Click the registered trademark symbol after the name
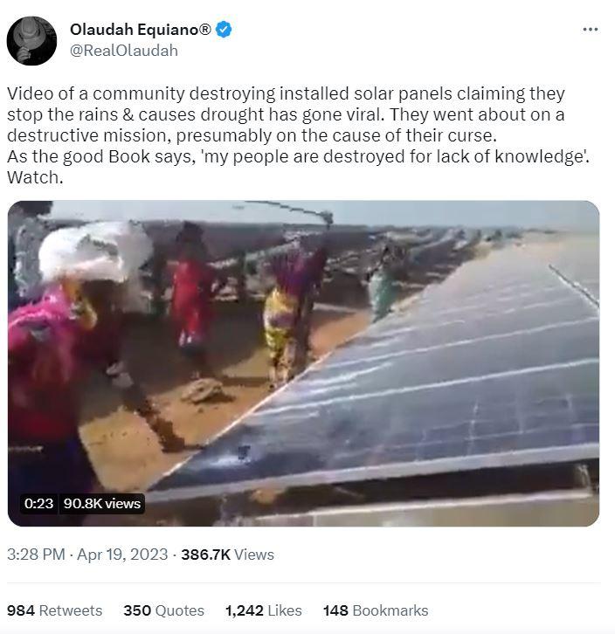This screenshot has width=615, height=634. click(x=205, y=29)
